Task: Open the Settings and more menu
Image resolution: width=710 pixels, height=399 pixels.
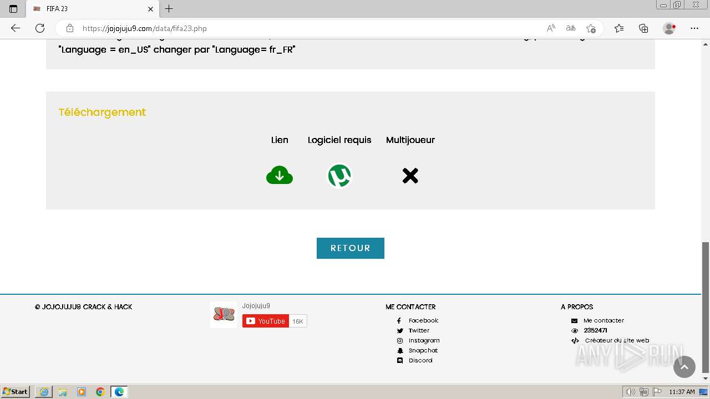Action: click(x=694, y=28)
